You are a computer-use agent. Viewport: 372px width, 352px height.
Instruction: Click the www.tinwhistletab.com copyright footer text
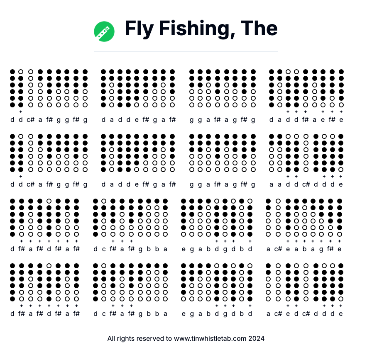[186, 338]
